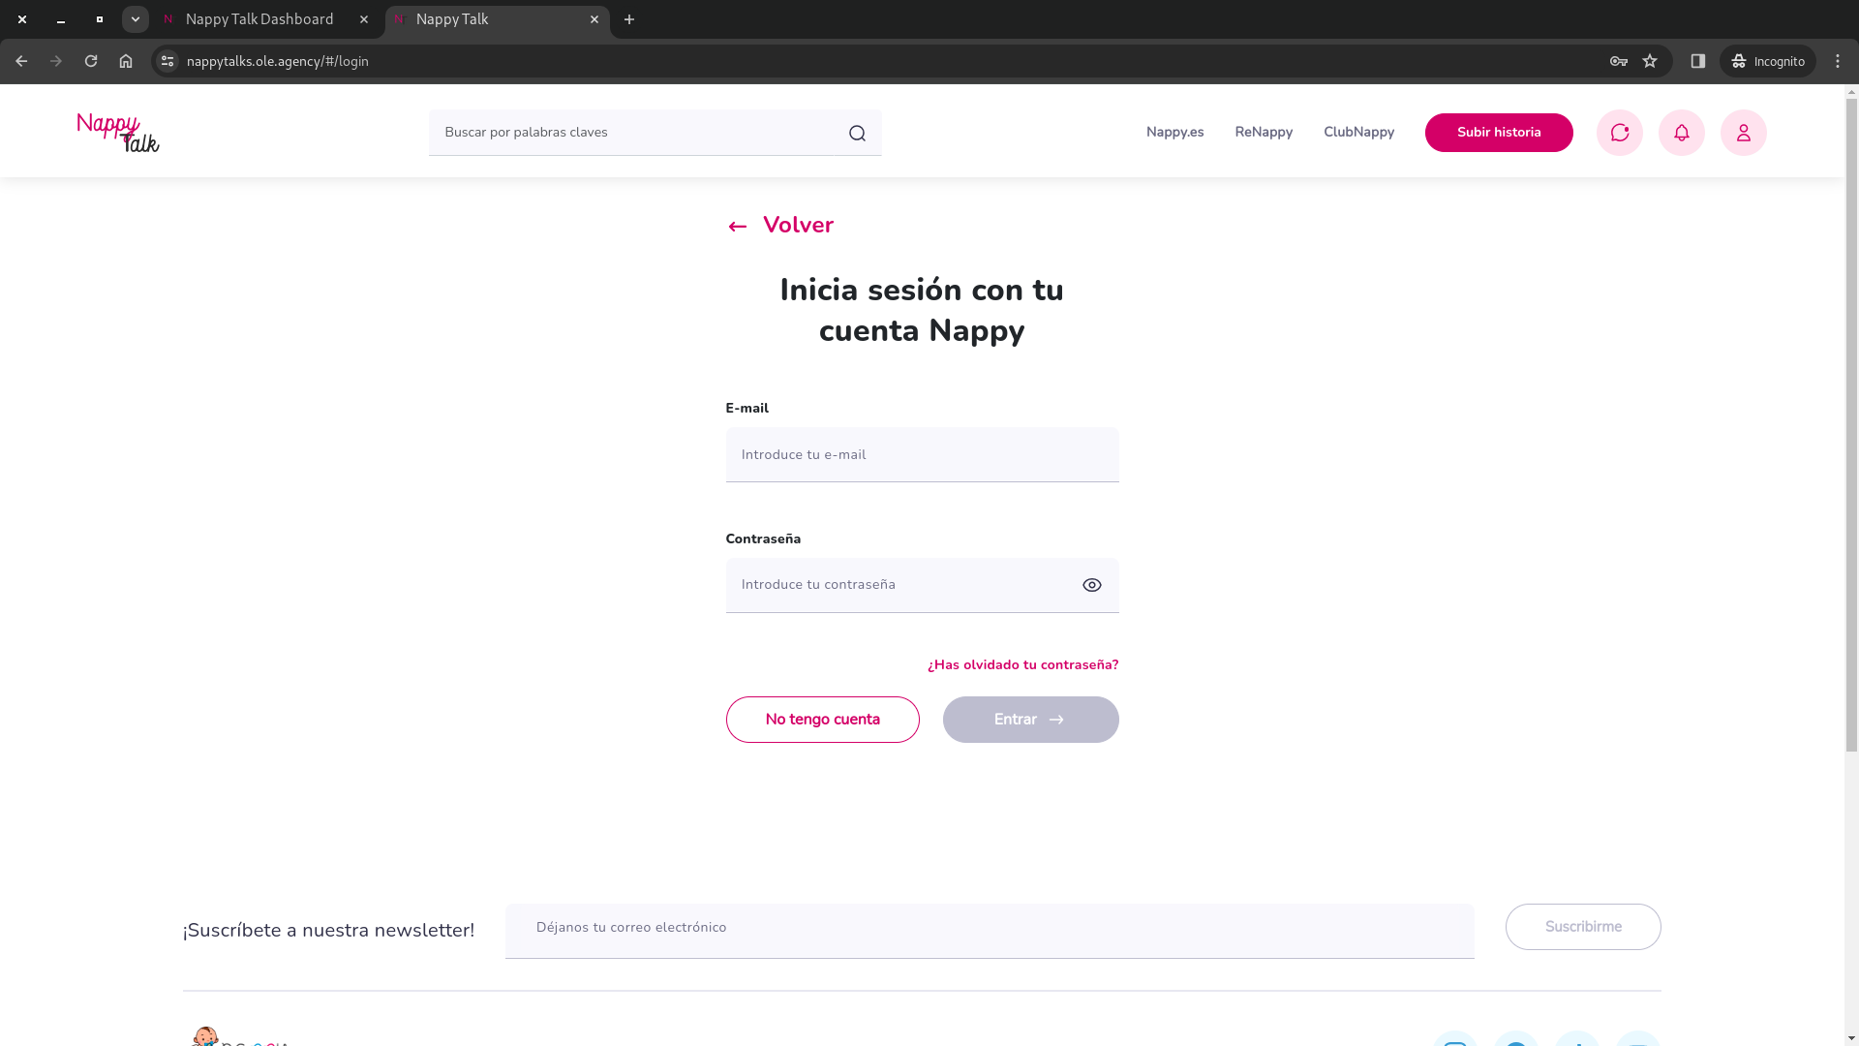
Task: Click the user profile icon
Action: pos(1744,133)
